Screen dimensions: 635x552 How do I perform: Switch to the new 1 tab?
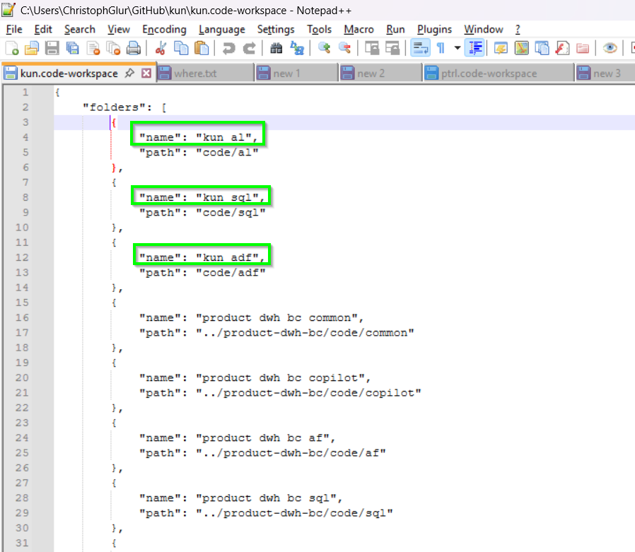(x=296, y=74)
